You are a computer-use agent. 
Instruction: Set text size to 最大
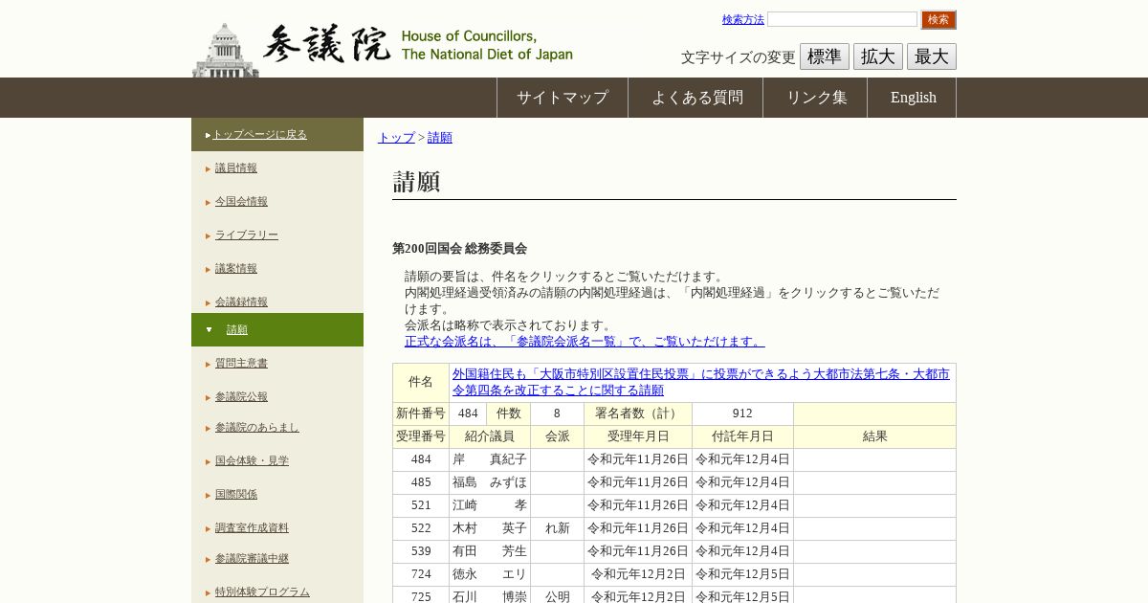(931, 56)
